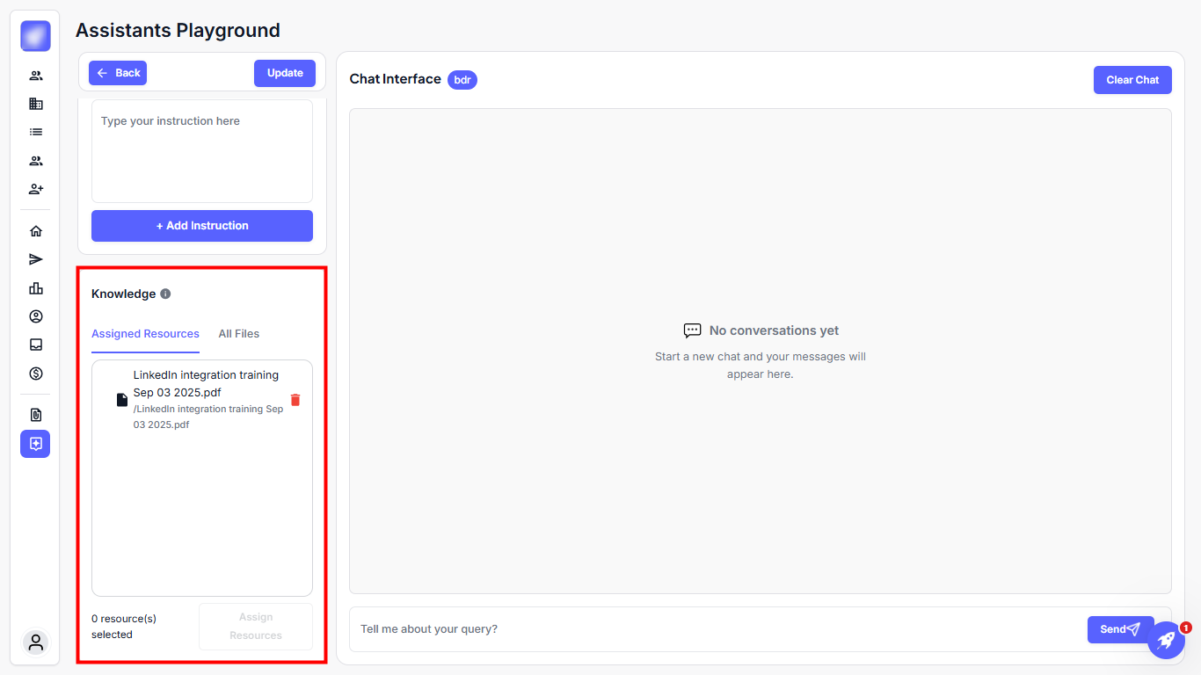Open the bar chart analytics icon
Viewport: 1201px width, 675px height.
(x=36, y=288)
